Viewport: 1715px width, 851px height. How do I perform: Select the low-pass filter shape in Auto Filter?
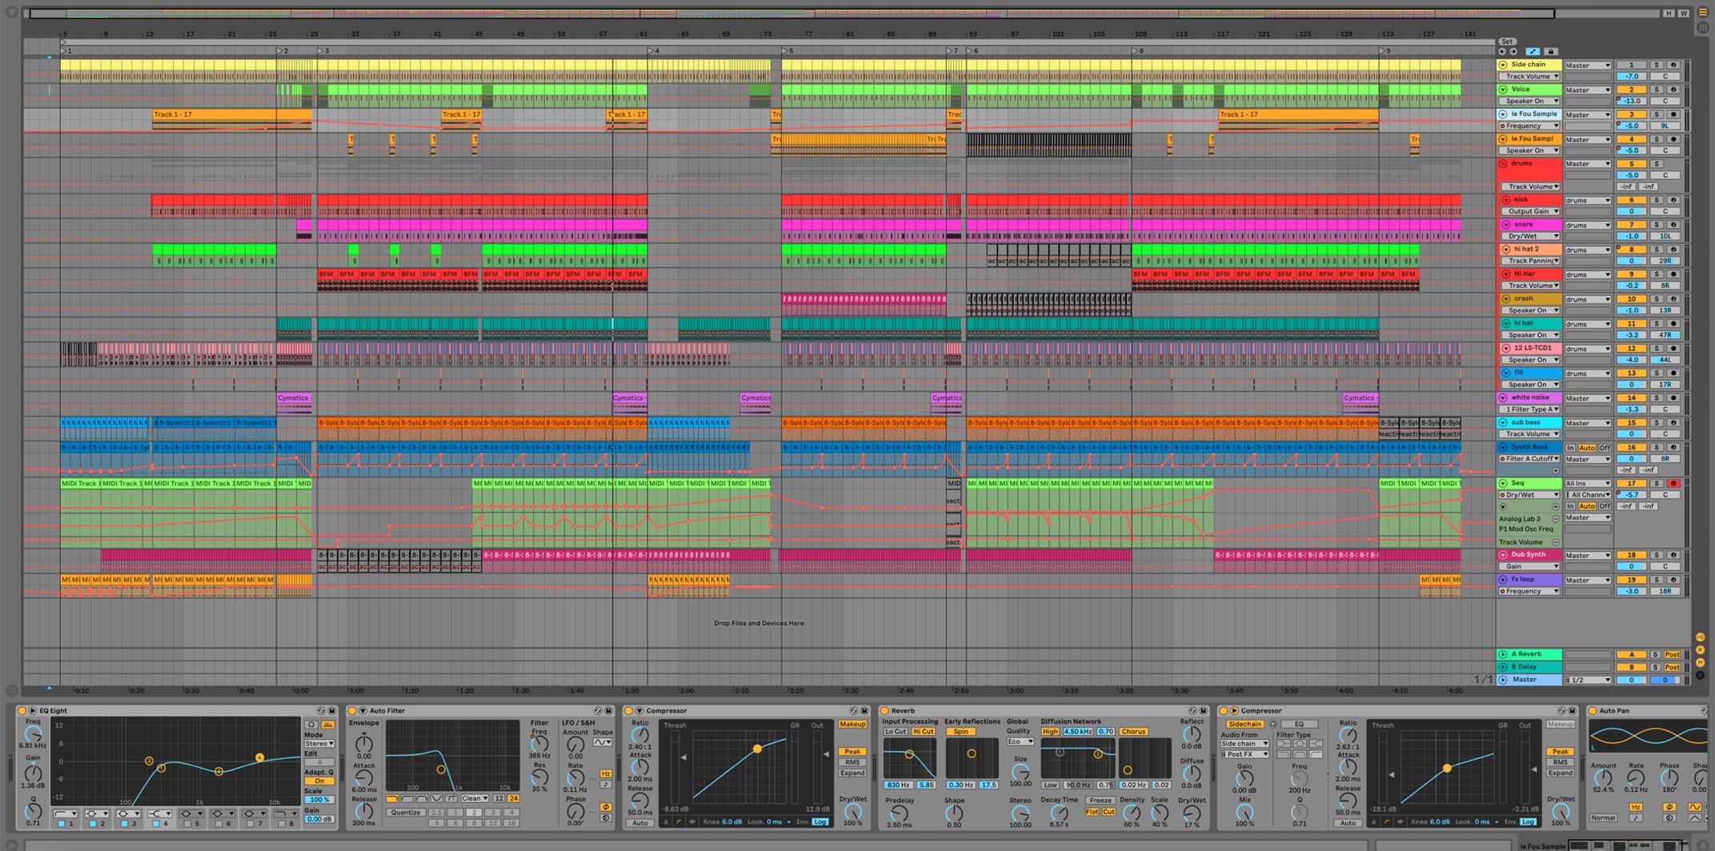click(x=392, y=798)
